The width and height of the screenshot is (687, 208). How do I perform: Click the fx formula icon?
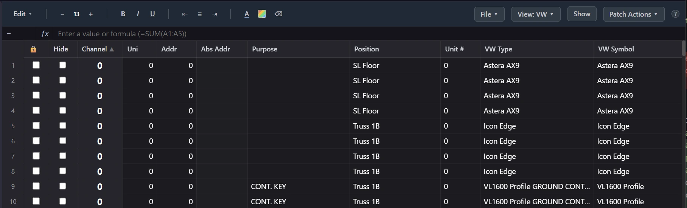coord(45,34)
